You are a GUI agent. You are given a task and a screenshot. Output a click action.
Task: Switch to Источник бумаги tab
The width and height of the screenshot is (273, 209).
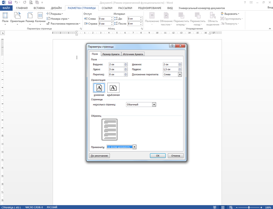pos(133,54)
